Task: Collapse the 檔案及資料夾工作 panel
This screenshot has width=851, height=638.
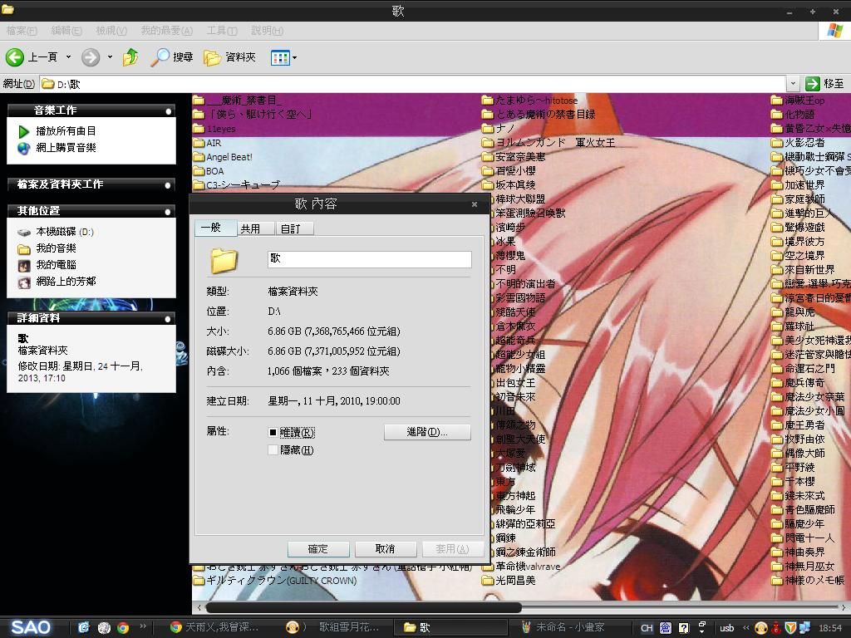Action: tap(168, 185)
